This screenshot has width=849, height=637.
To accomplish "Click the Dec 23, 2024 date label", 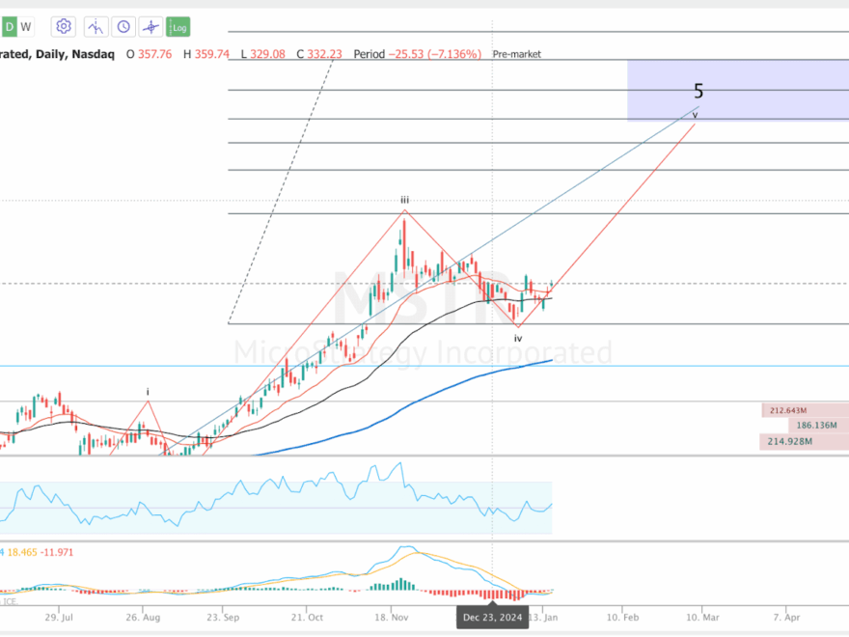I will click(492, 618).
